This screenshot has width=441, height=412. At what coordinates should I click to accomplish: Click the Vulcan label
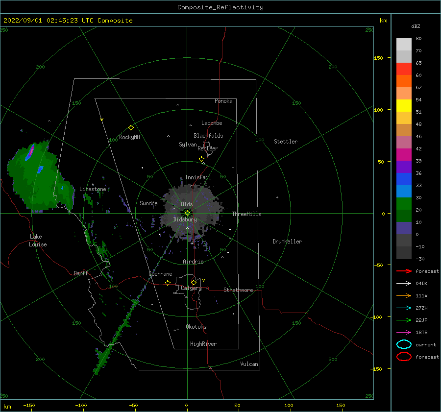click(249, 364)
